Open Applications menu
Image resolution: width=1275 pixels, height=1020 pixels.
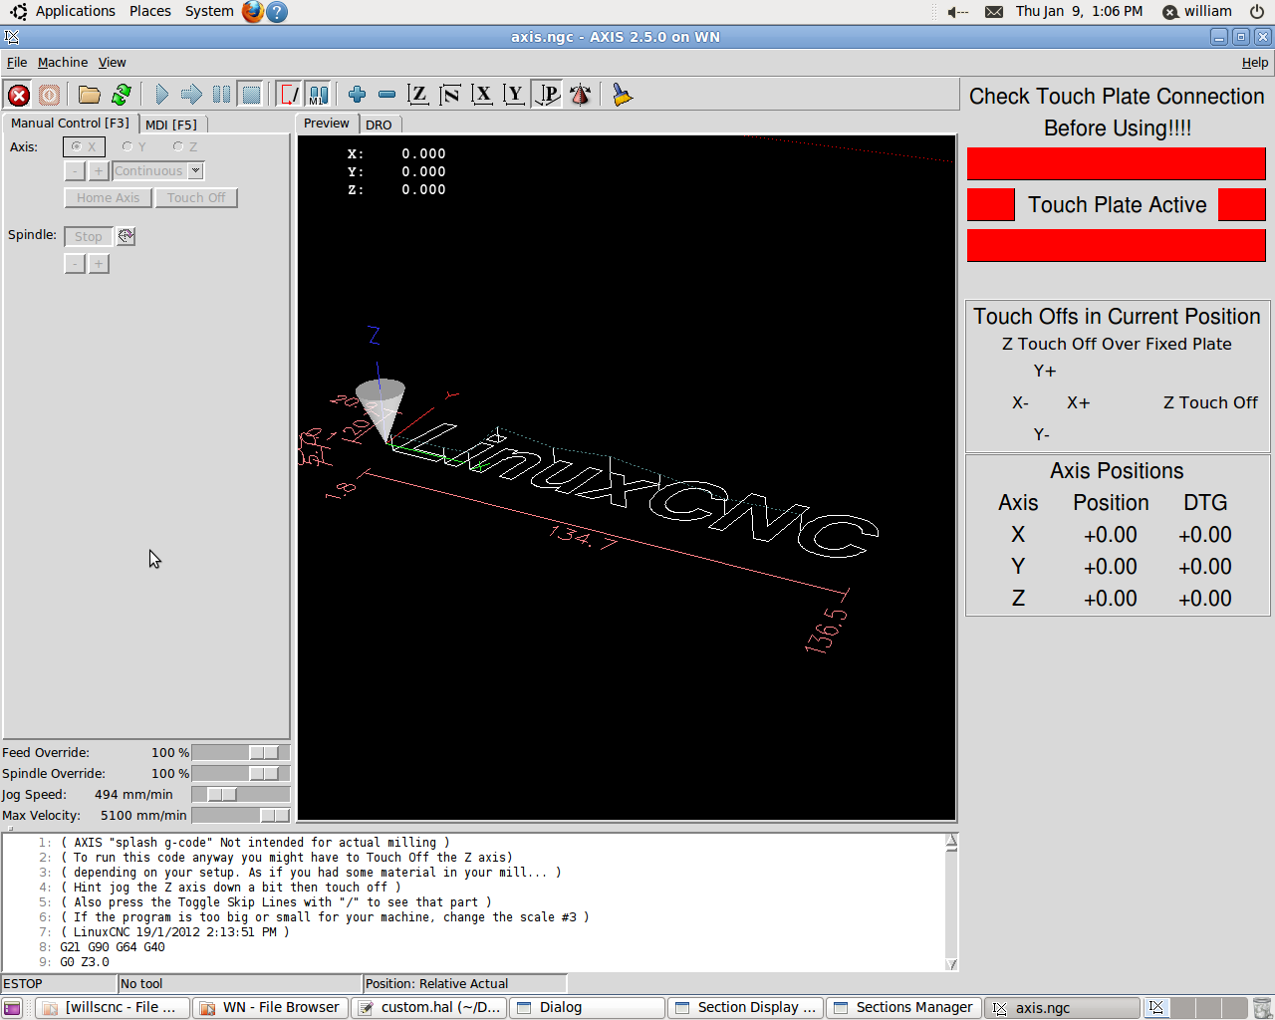[76, 11]
